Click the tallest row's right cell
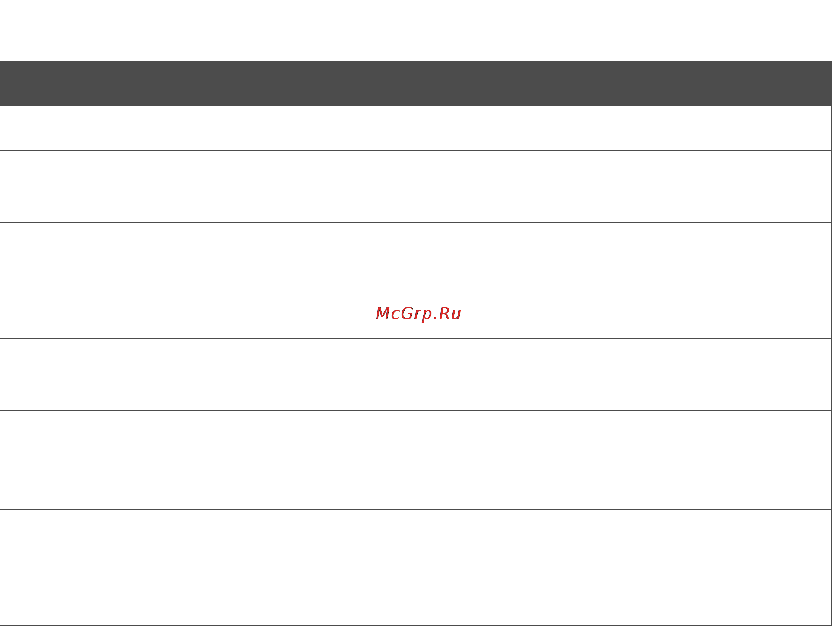The height and width of the screenshot is (626, 832). [x=538, y=460]
